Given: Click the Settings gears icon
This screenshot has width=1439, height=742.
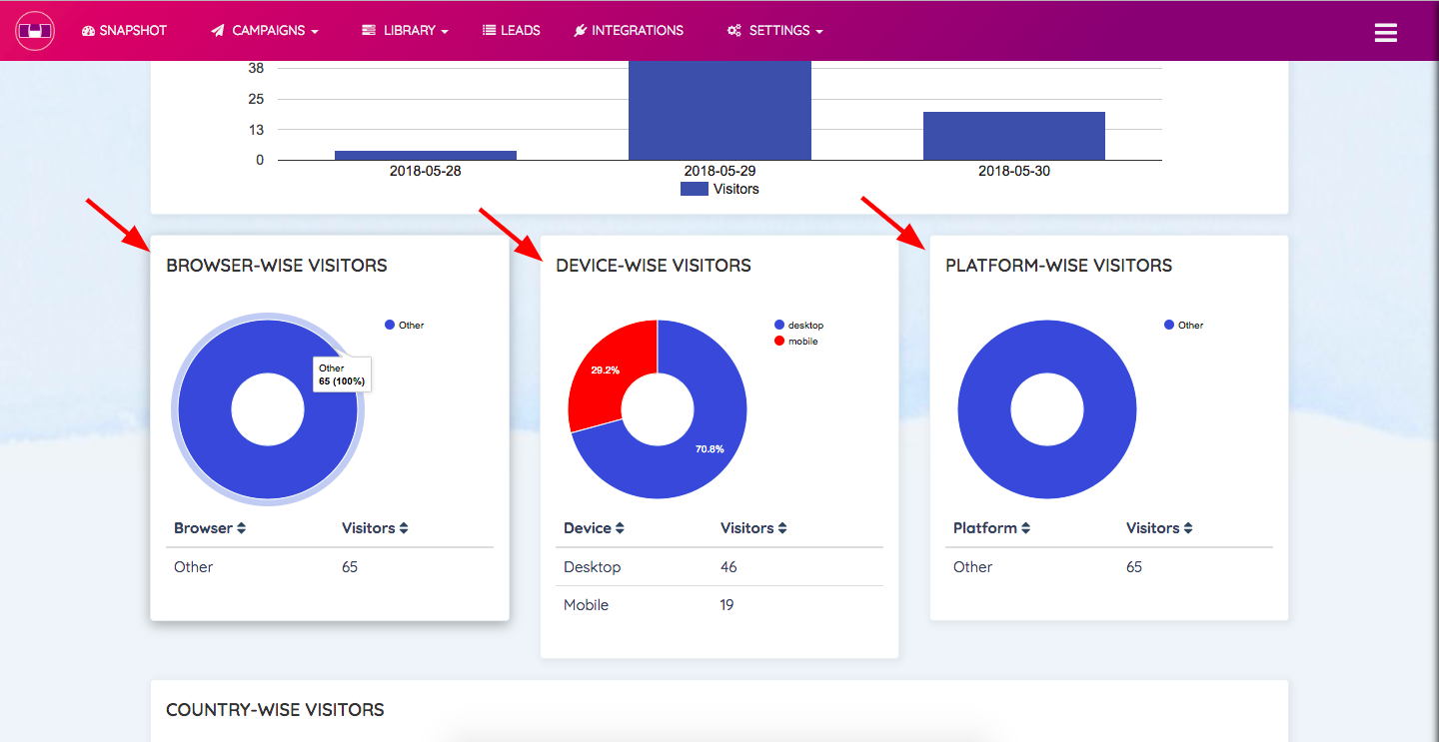Looking at the screenshot, I should (734, 31).
